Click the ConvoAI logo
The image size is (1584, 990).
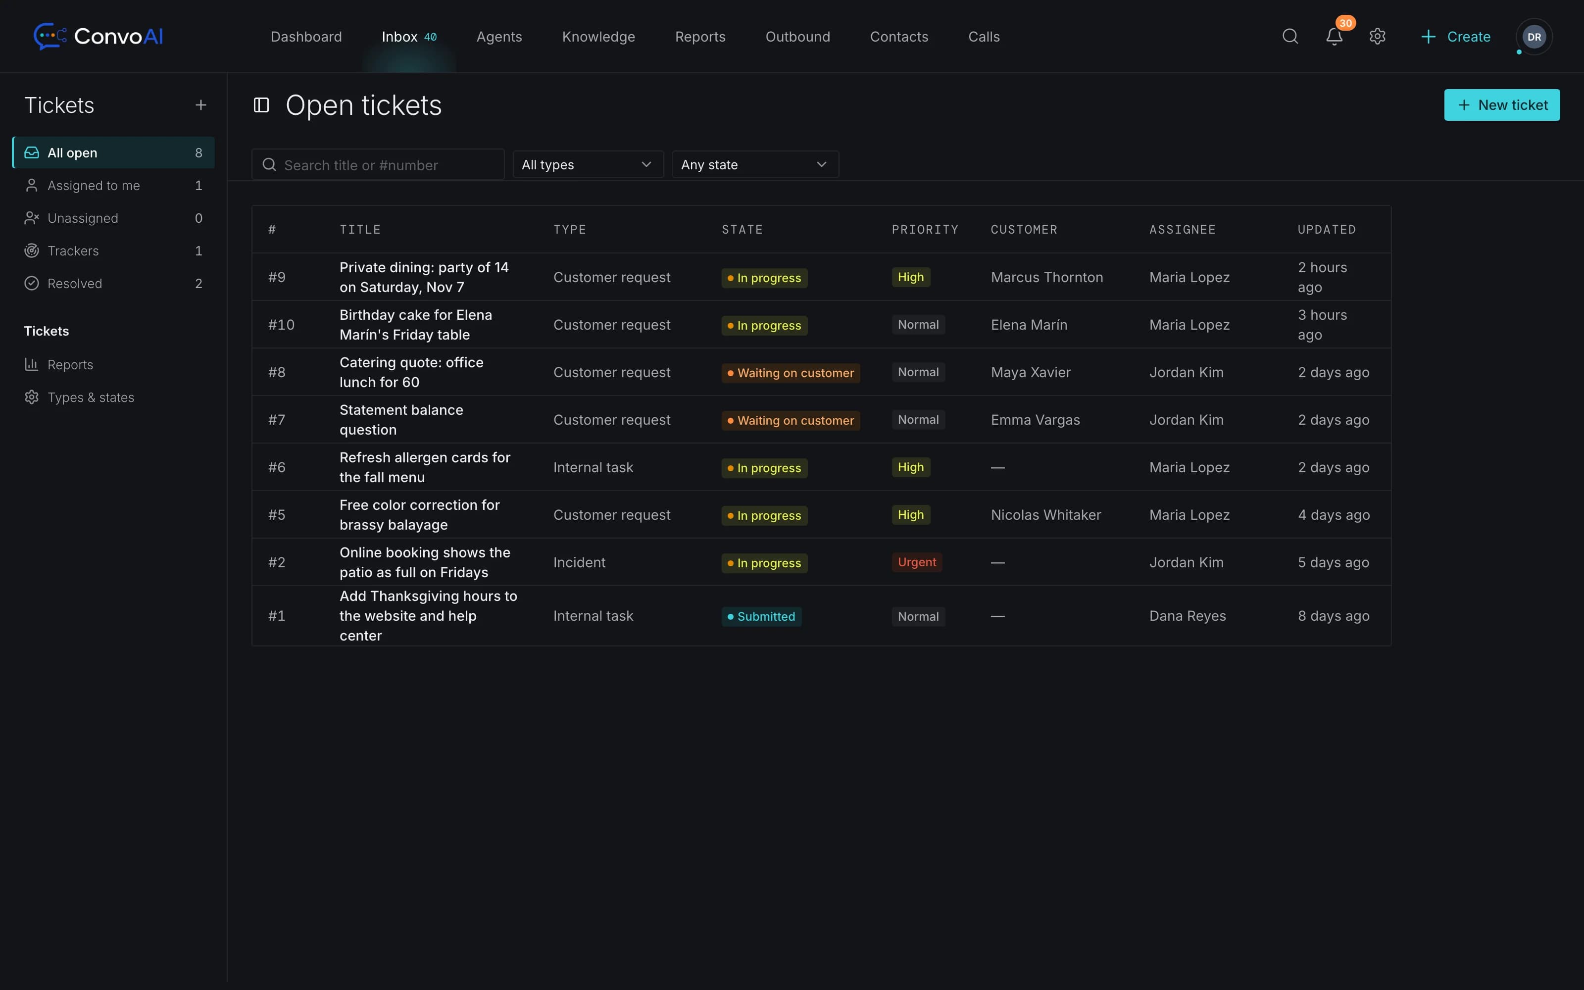pos(98,36)
